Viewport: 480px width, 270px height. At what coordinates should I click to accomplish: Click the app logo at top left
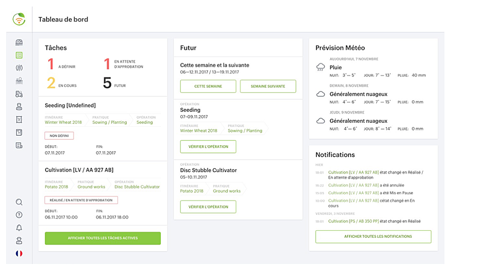click(x=19, y=20)
